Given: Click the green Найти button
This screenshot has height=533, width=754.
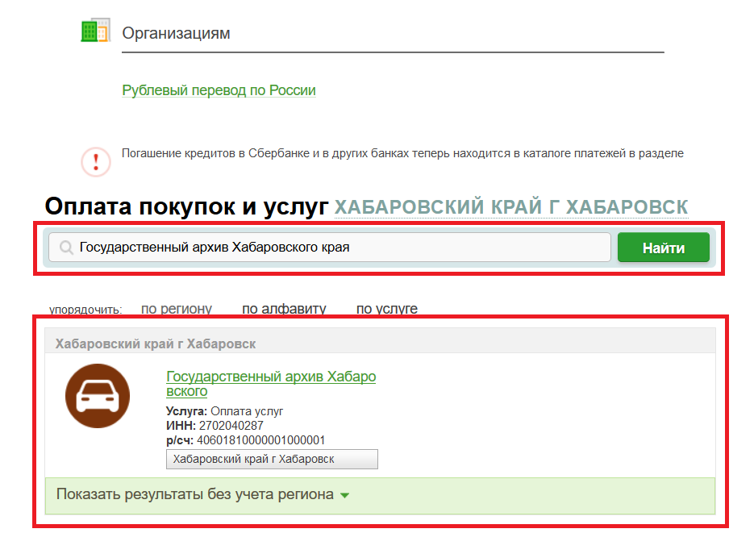Looking at the screenshot, I should [x=664, y=248].
